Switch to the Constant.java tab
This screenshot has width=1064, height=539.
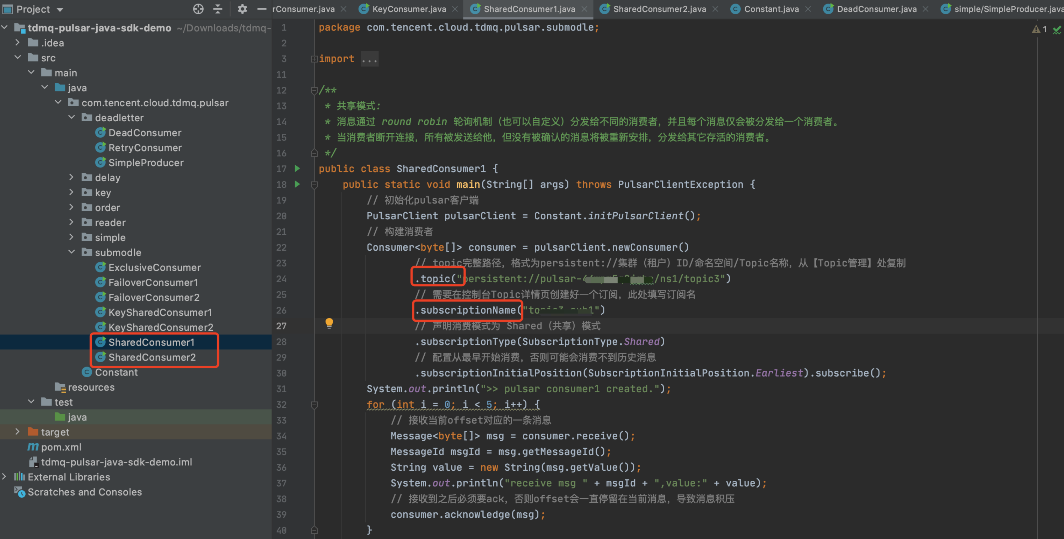pyautogui.click(x=771, y=9)
